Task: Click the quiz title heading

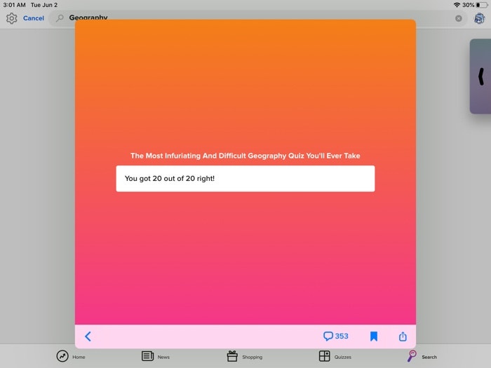Action: pos(245,156)
